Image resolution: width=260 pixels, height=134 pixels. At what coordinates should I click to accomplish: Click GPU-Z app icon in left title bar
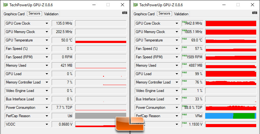point(5,5)
